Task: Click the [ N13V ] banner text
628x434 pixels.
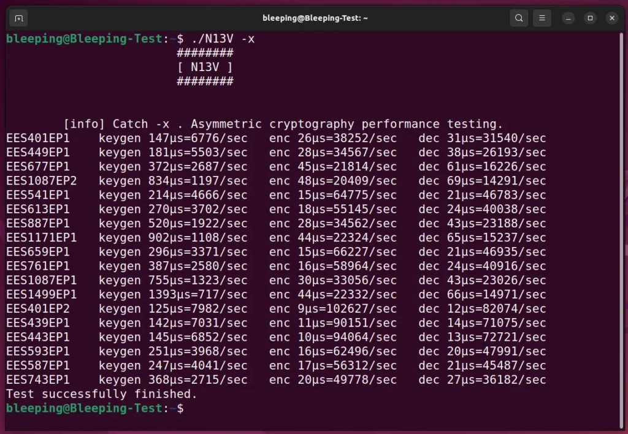Action: click(205, 67)
